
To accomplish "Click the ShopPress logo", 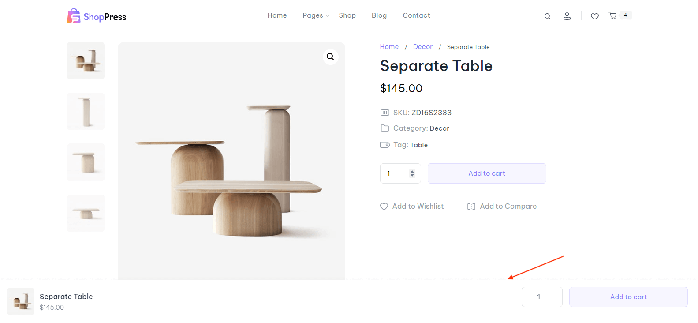I will click(x=97, y=16).
